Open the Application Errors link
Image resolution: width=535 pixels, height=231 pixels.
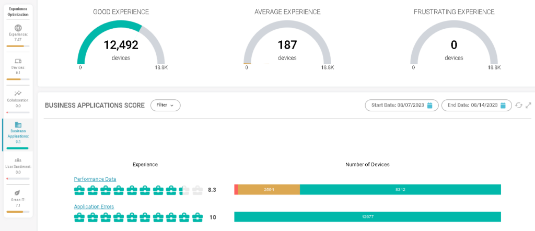tap(94, 206)
